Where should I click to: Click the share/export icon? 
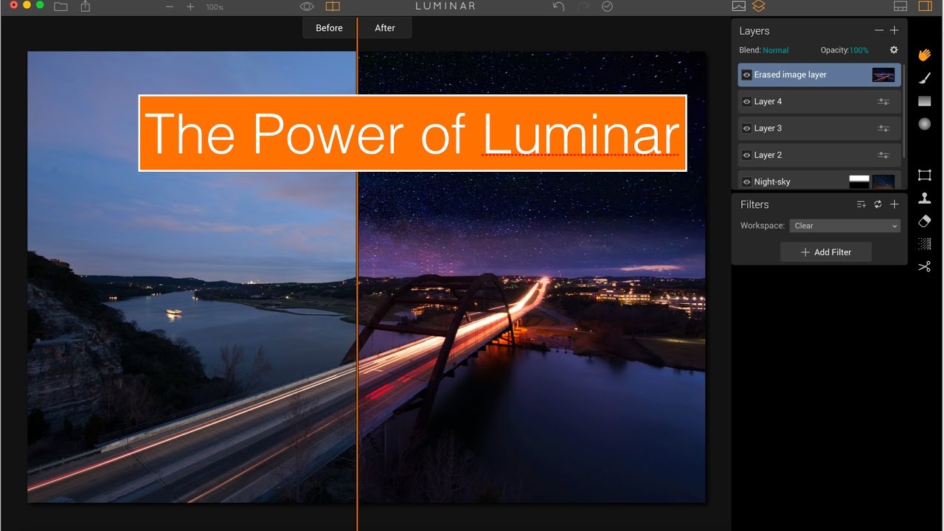point(86,6)
